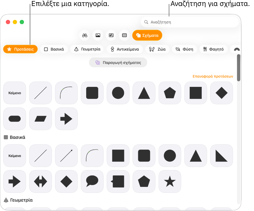Viewport: 254px width, 211px height.
Task: Insert the arrow line shape in Βασικά
Action: (x=66, y=156)
